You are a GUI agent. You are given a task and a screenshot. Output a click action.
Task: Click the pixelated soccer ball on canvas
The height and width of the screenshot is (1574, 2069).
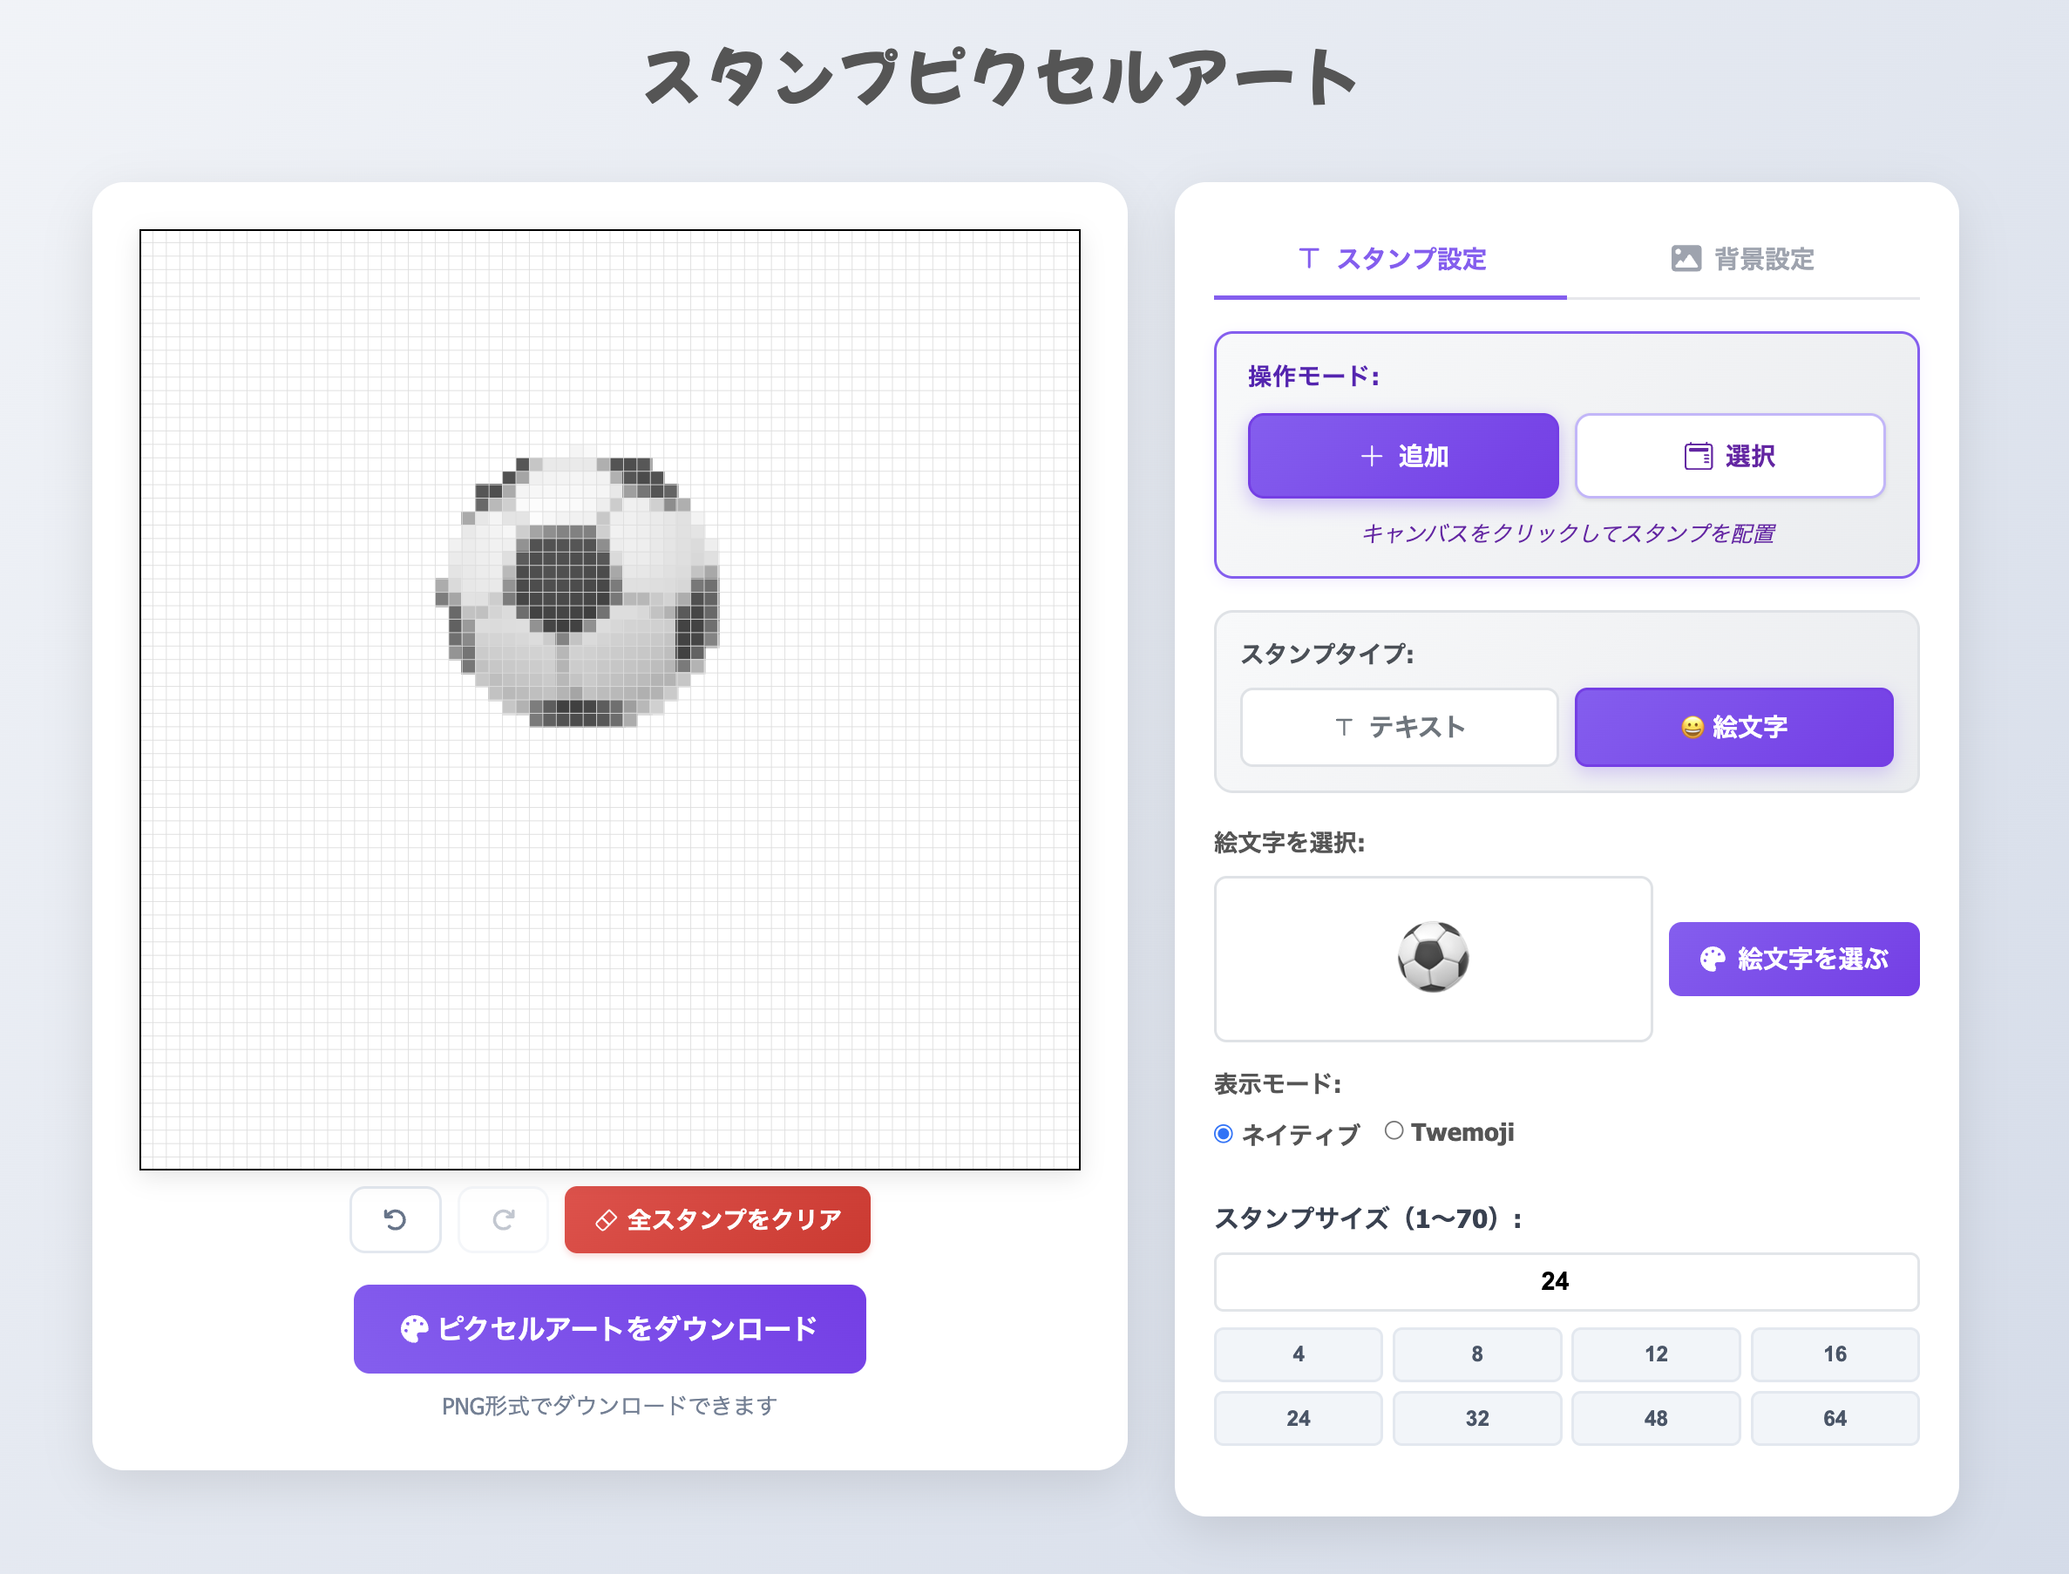pyautogui.click(x=578, y=590)
